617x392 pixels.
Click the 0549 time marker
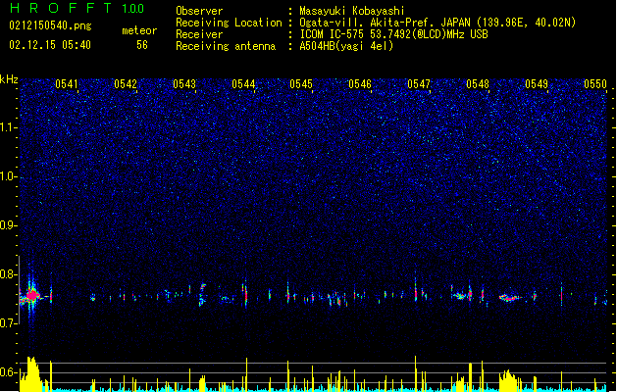(x=537, y=84)
